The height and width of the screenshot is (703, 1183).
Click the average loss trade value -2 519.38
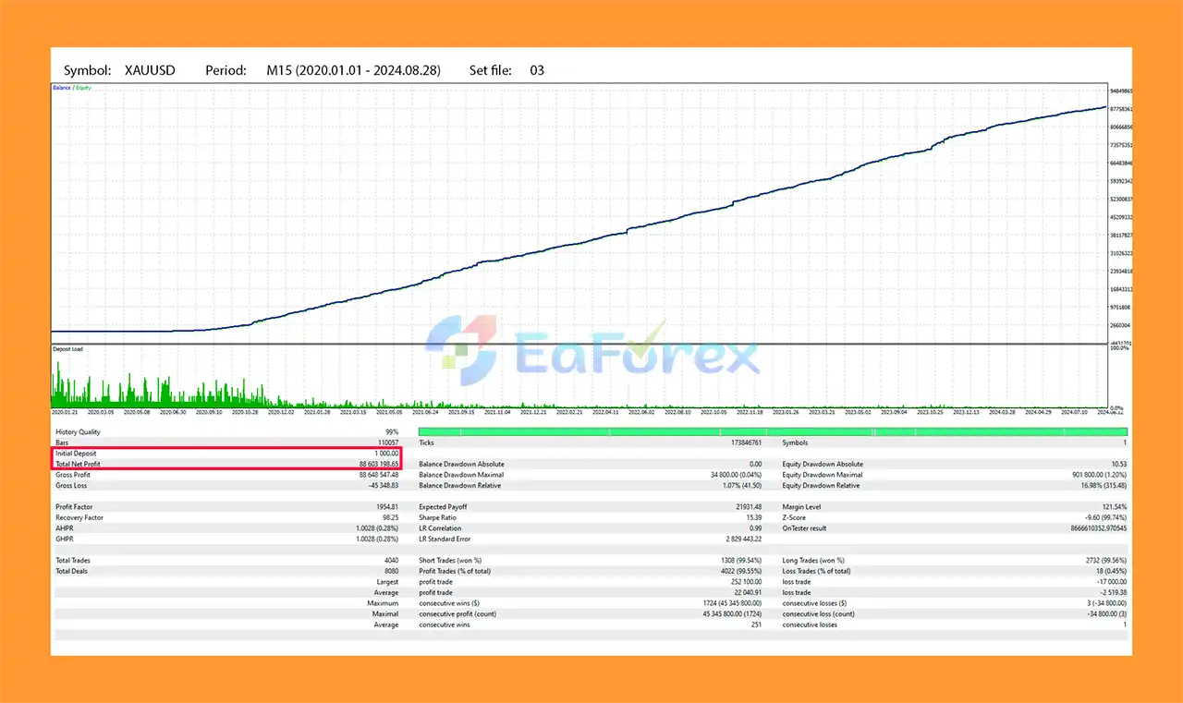coord(1112,592)
